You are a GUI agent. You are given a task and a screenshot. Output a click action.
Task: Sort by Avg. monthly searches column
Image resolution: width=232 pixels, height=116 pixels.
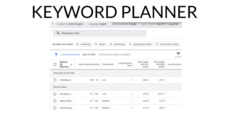pos(89,64)
